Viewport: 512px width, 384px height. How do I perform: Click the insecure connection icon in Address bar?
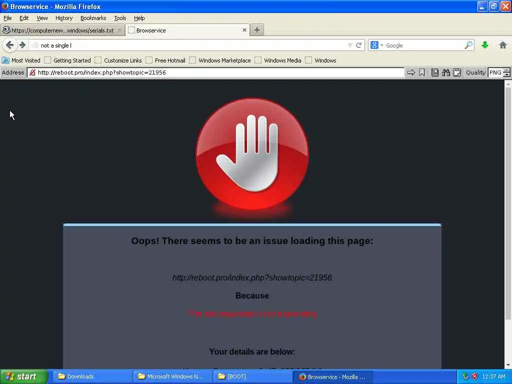pyautogui.click(x=32, y=72)
